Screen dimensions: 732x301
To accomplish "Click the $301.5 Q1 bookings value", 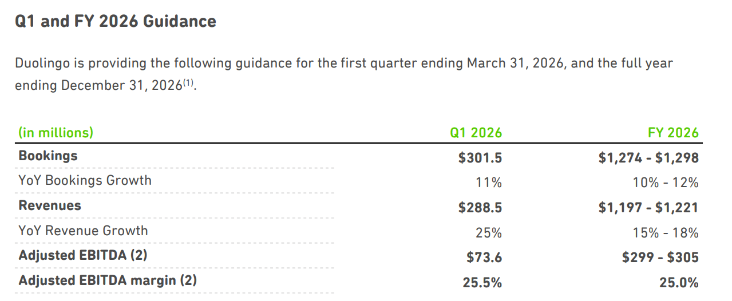I will point(480,157).
